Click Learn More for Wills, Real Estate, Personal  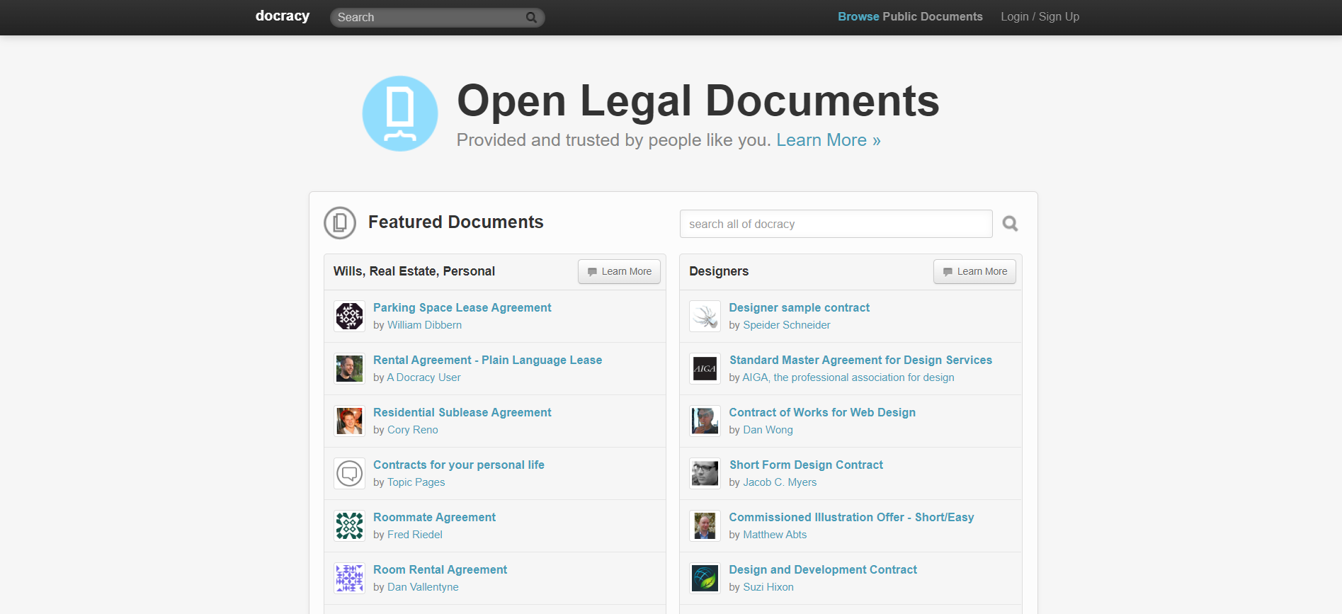click(x=619, y=271)
